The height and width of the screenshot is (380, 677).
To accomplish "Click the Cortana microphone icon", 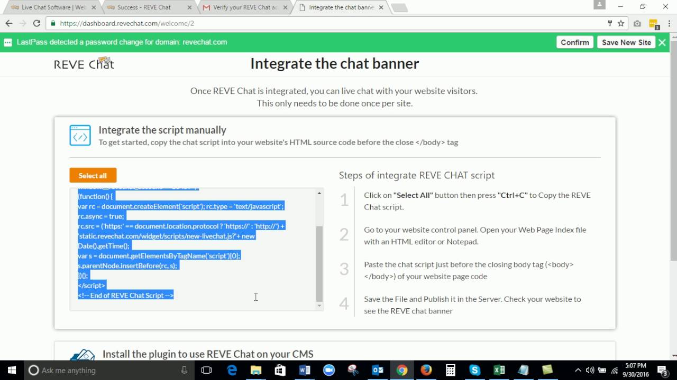I will pos(184,370).
